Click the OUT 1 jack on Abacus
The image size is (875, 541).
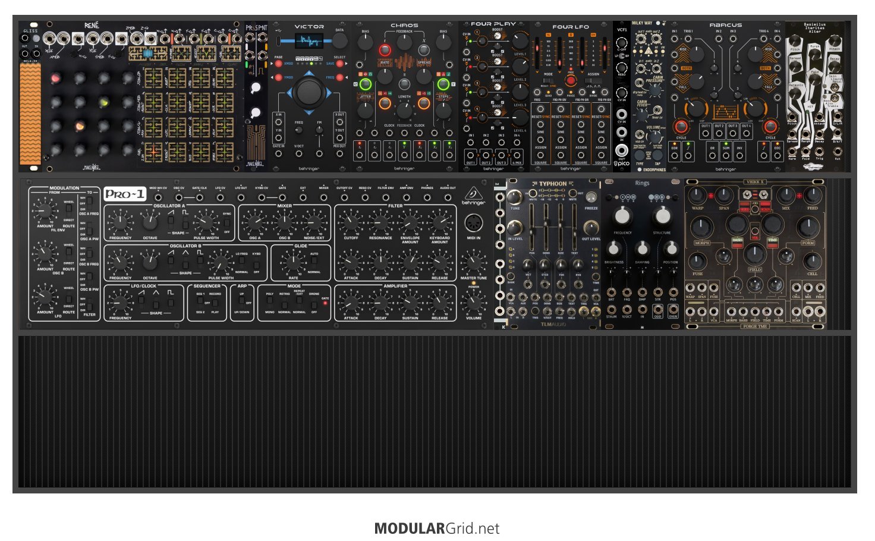[x=705, y=133]
